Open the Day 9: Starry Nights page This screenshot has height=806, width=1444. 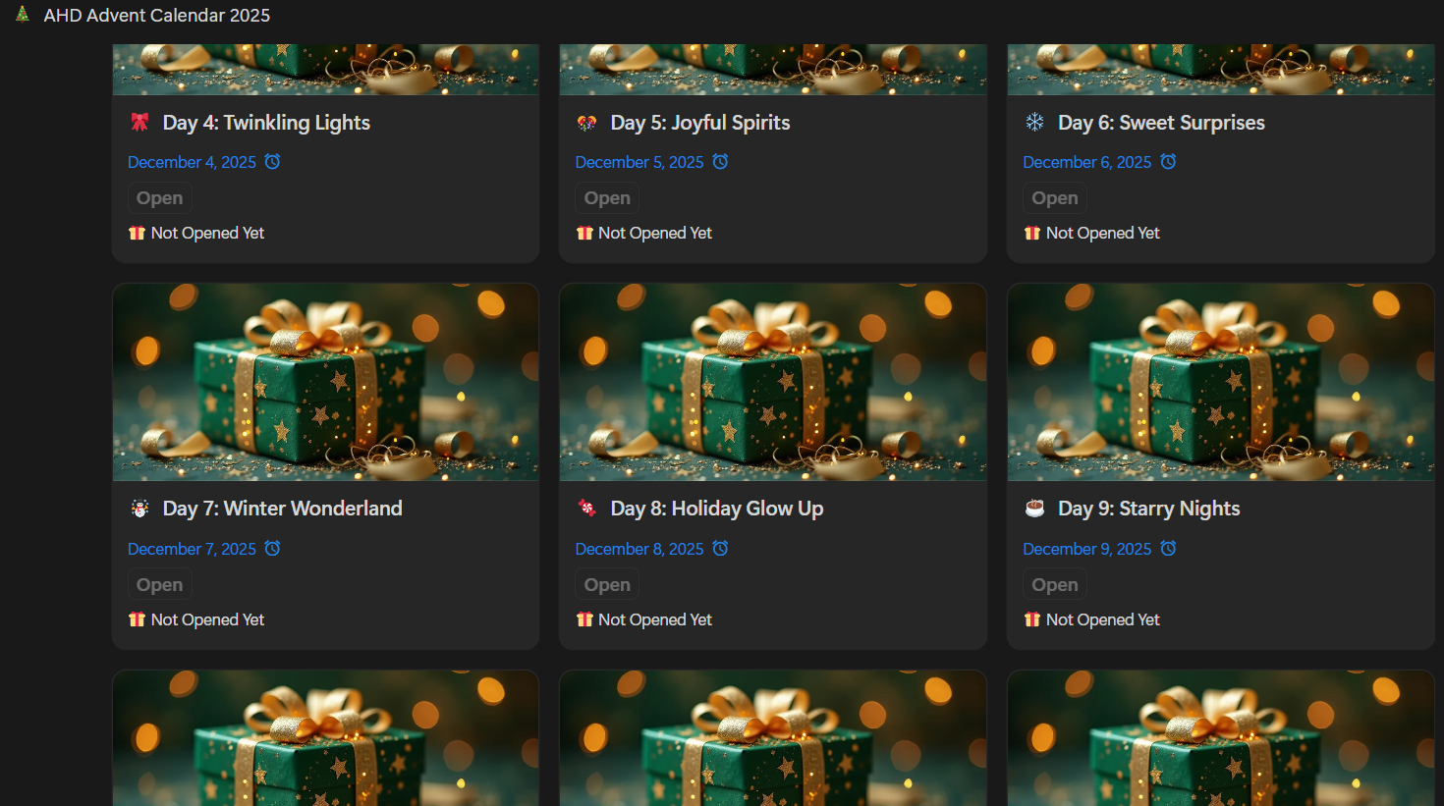pos(1148,509)
